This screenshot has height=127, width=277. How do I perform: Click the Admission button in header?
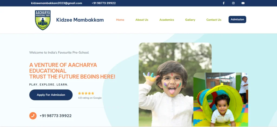click(x=237, y=19)
